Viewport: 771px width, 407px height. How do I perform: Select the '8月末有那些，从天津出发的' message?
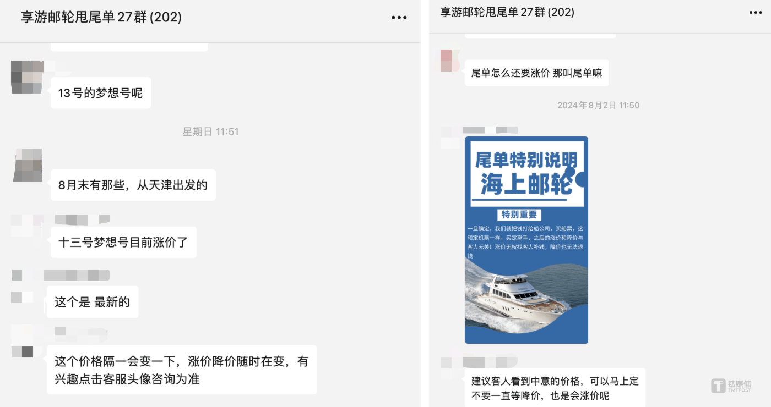coord(133,185)
